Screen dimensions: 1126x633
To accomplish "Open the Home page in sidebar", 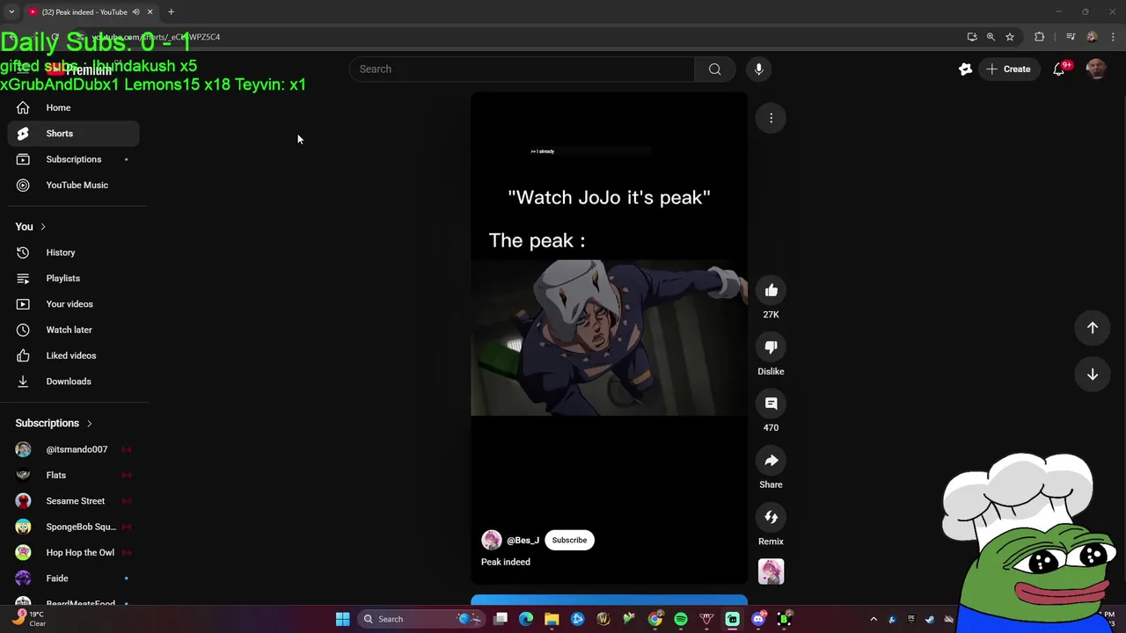I will (x=74, y=107).
